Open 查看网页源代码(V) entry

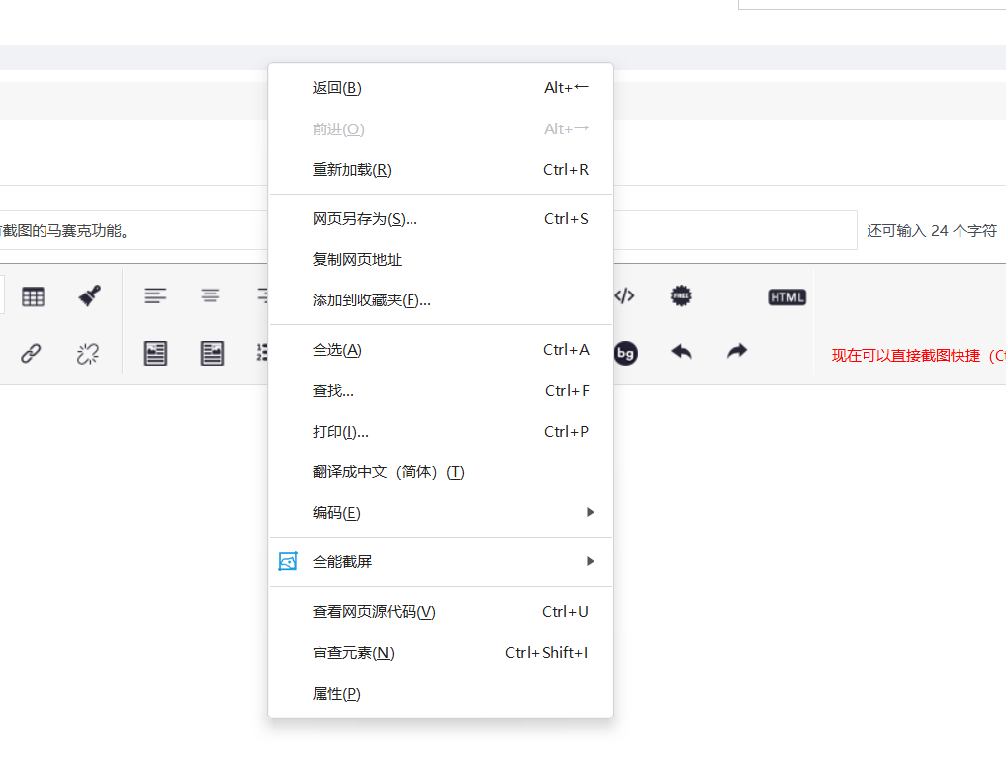coord(441,612)
